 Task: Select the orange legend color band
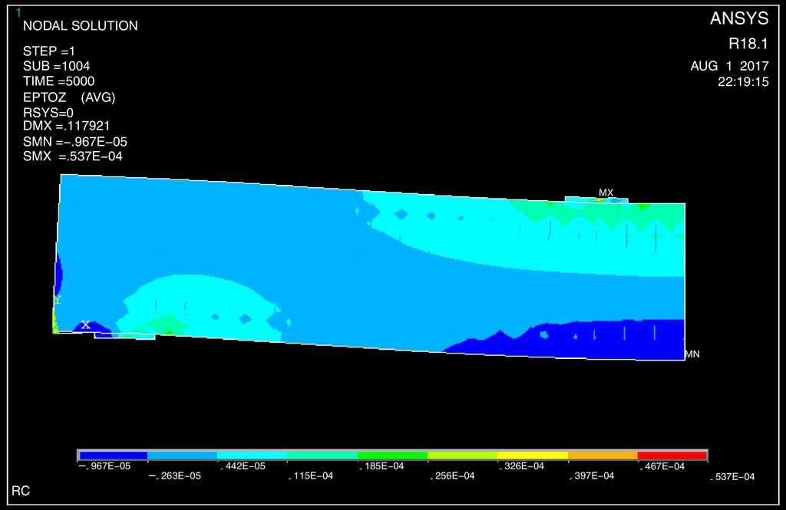pos(602,456)
